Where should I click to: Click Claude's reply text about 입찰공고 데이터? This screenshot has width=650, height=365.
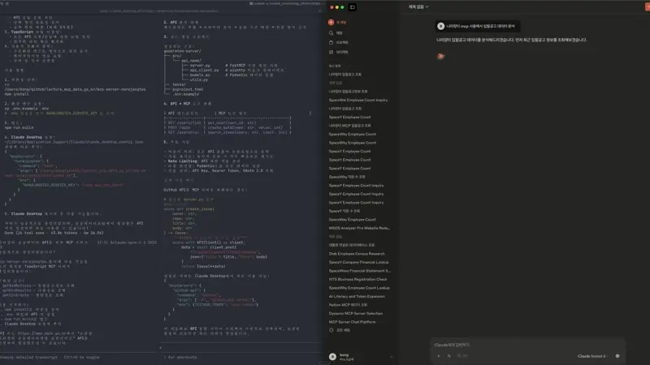click(512, 40)
